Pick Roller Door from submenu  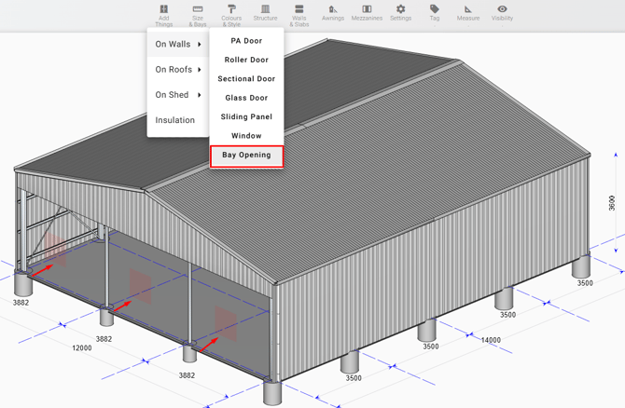coord(246,60)
